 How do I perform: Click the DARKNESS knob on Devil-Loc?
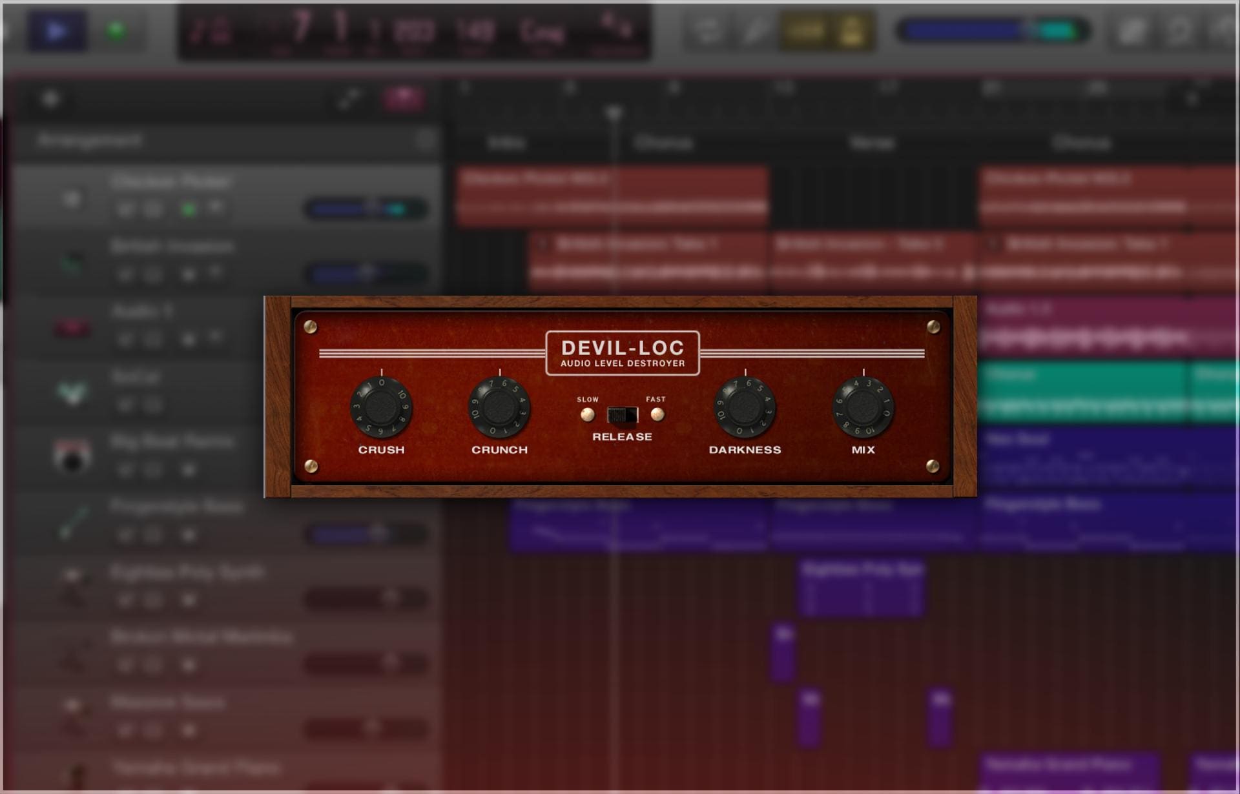pyautogui.click(x=745, y=407)
